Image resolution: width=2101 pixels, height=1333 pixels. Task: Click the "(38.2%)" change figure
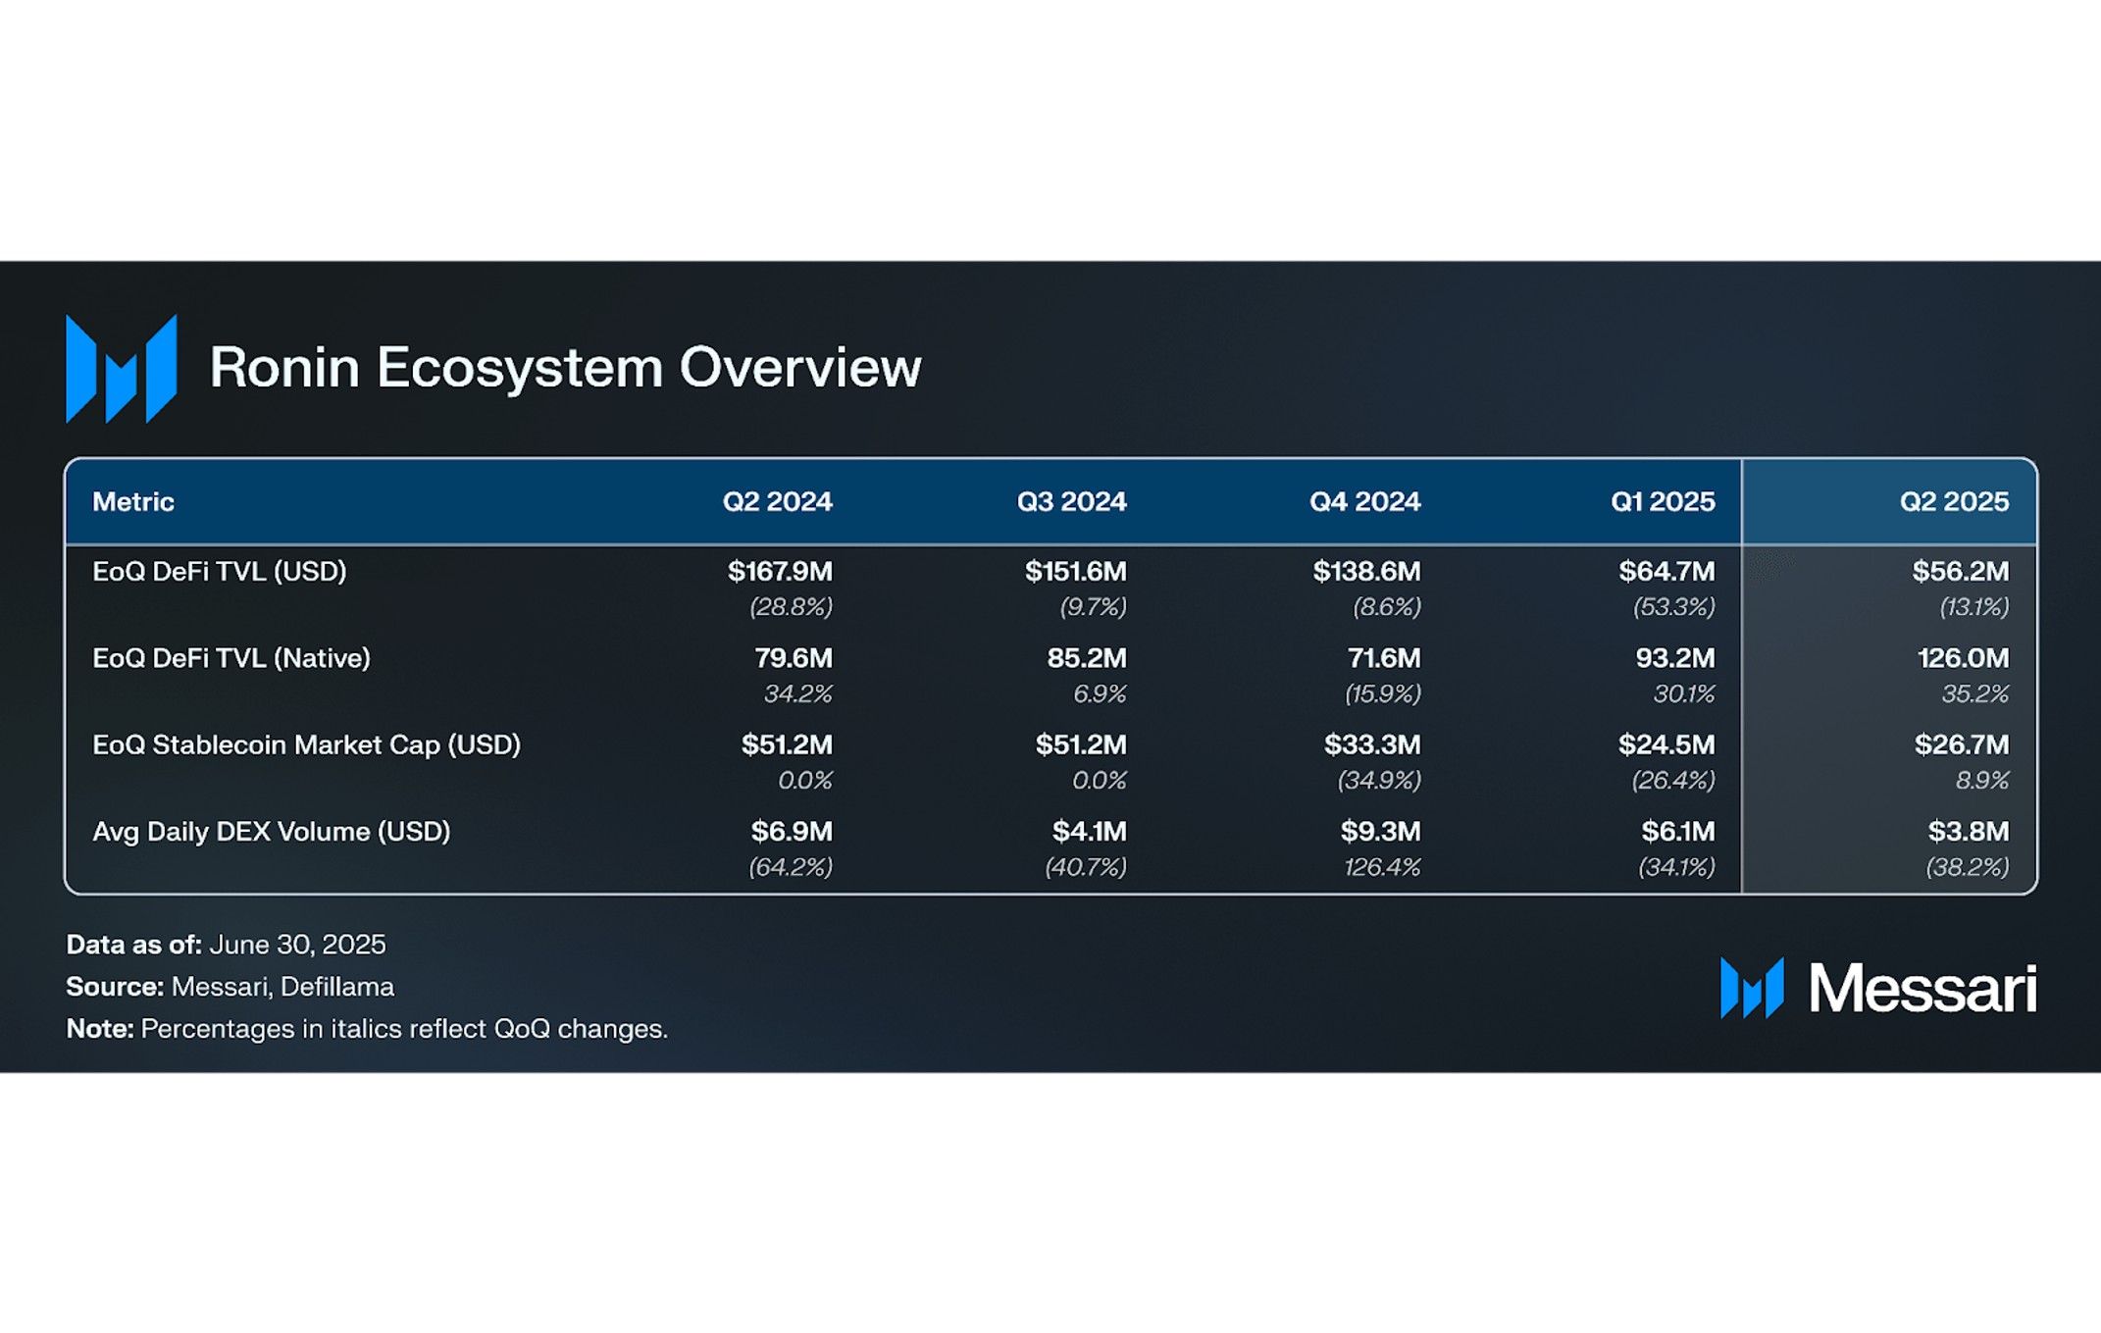[1968, 868]
